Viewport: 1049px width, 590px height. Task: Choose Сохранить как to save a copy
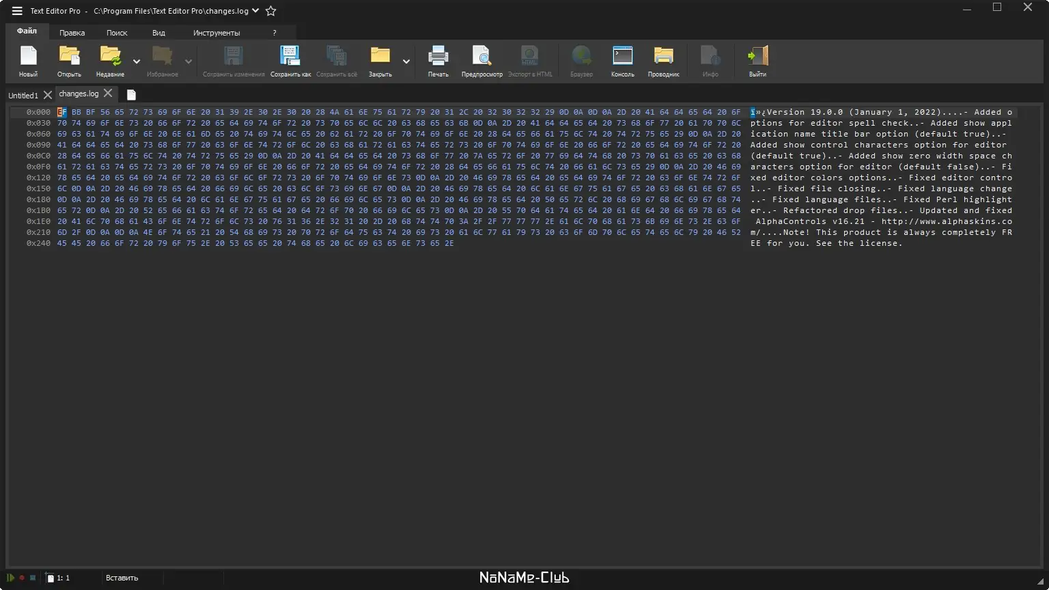tap(290, 61)
